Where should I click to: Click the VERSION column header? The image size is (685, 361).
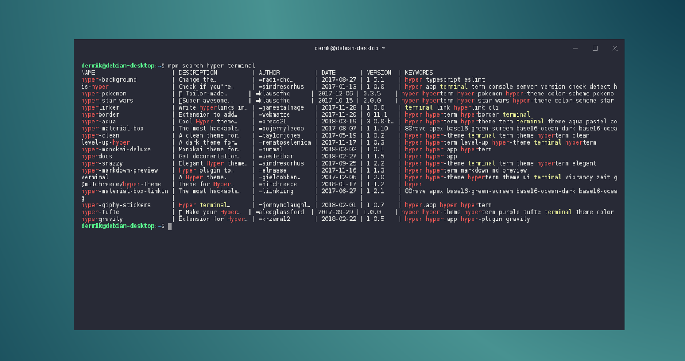pyautogui.click(x=378, y=72)
